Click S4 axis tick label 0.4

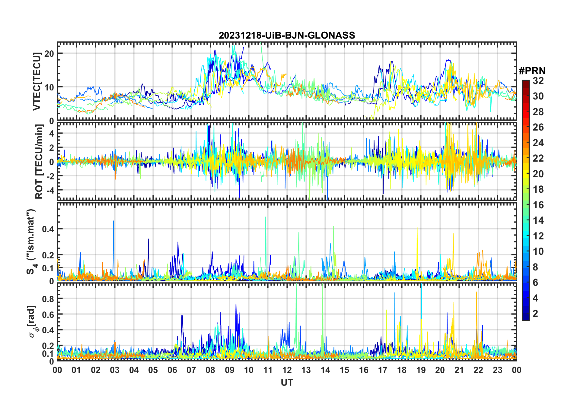[48, 229]
